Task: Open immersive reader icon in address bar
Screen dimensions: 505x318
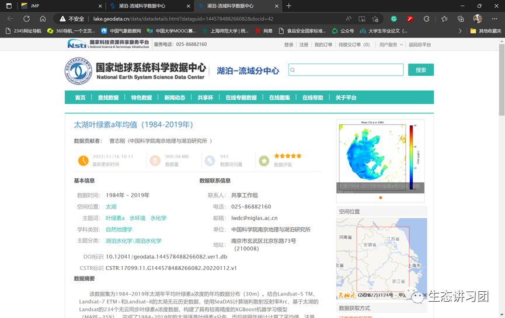Action: click(362, 19)
